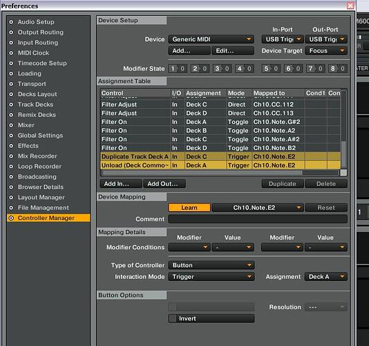Enable the Invert checkbox
The width and height of the screenshot is (369, 346).
[173, 318]
